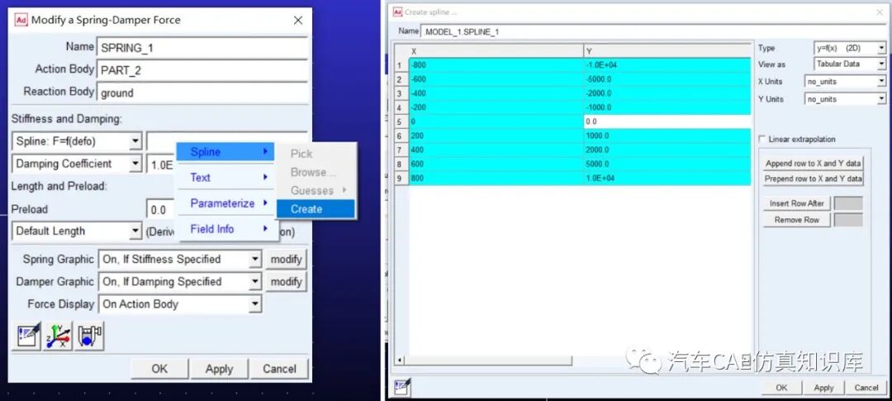Open the Damping Coefficient dropdown
The width and height of the screenshot is (892, 401).
pos(135,164)
